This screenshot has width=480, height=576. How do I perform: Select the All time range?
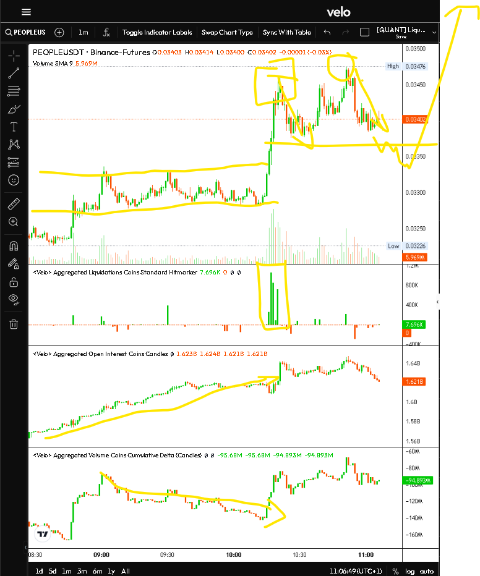[126, 571]
